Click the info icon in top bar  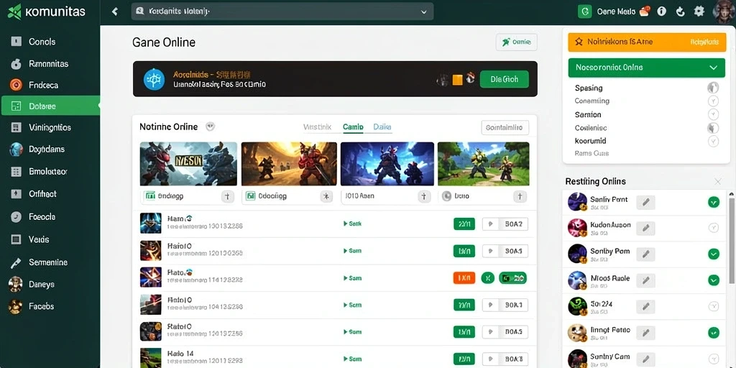(x=662, y=11)
